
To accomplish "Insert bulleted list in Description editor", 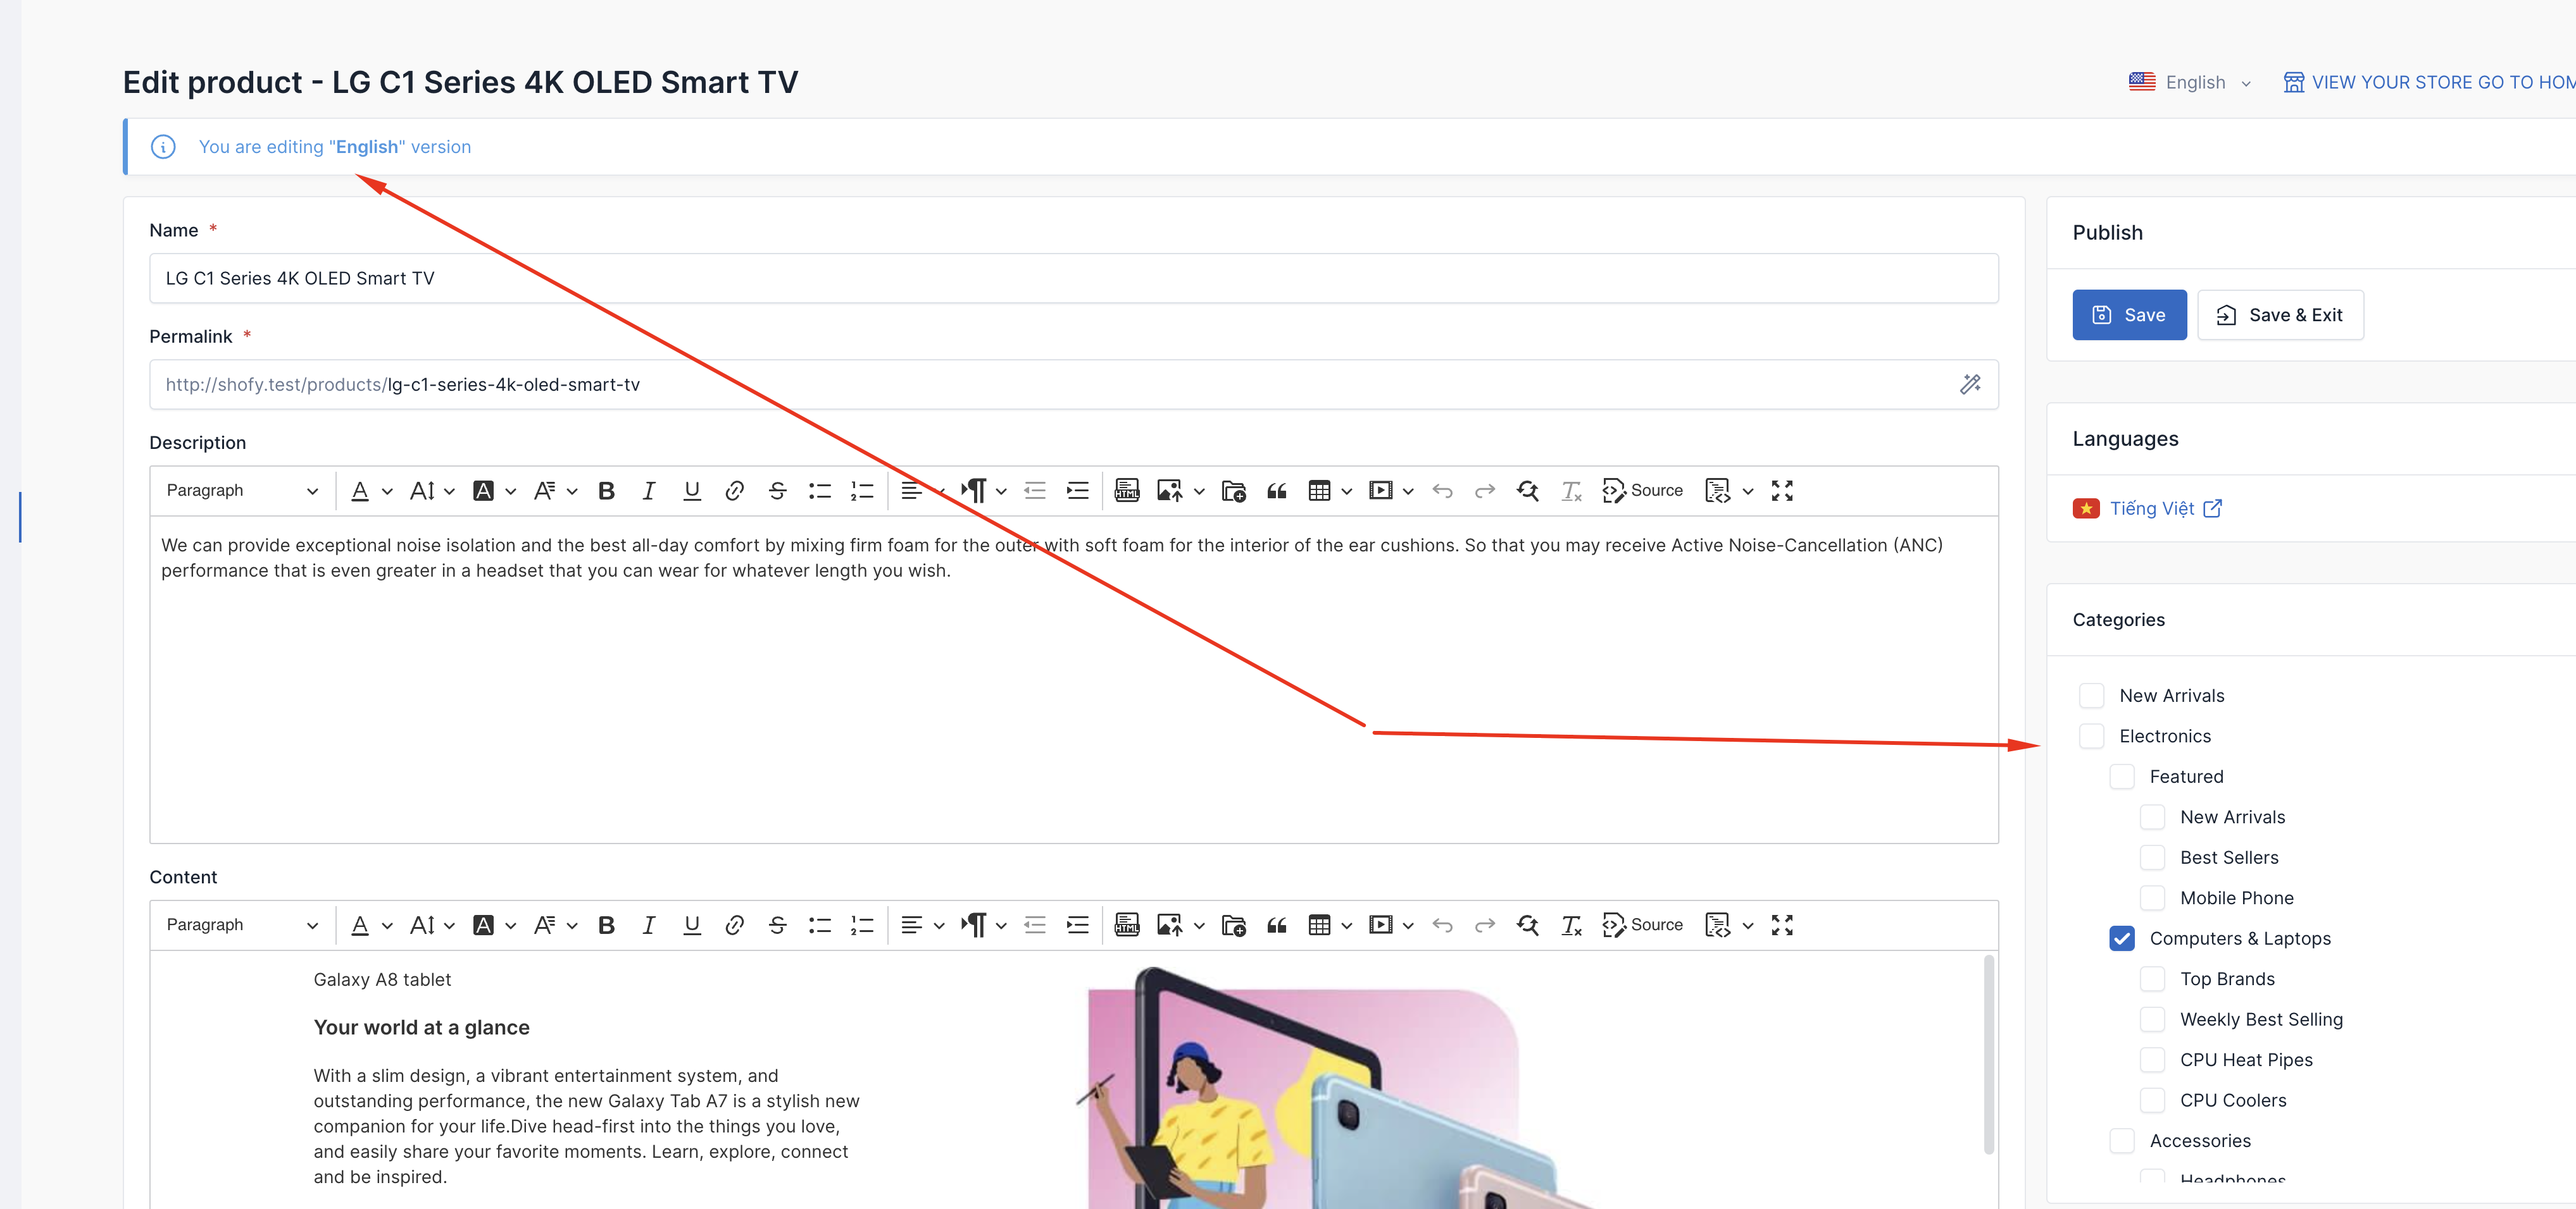I will (820, 491).
